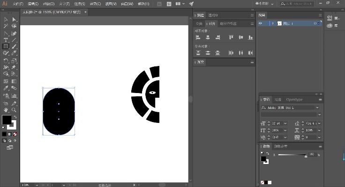The height and width of the screenshot is (187, 345).
Task: Click the black fill swatch in toolbar
Action: tap(7, 120)
